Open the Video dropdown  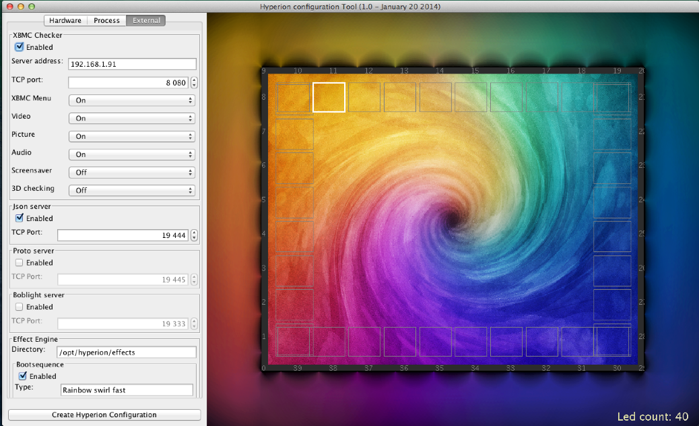click(132, 118)
